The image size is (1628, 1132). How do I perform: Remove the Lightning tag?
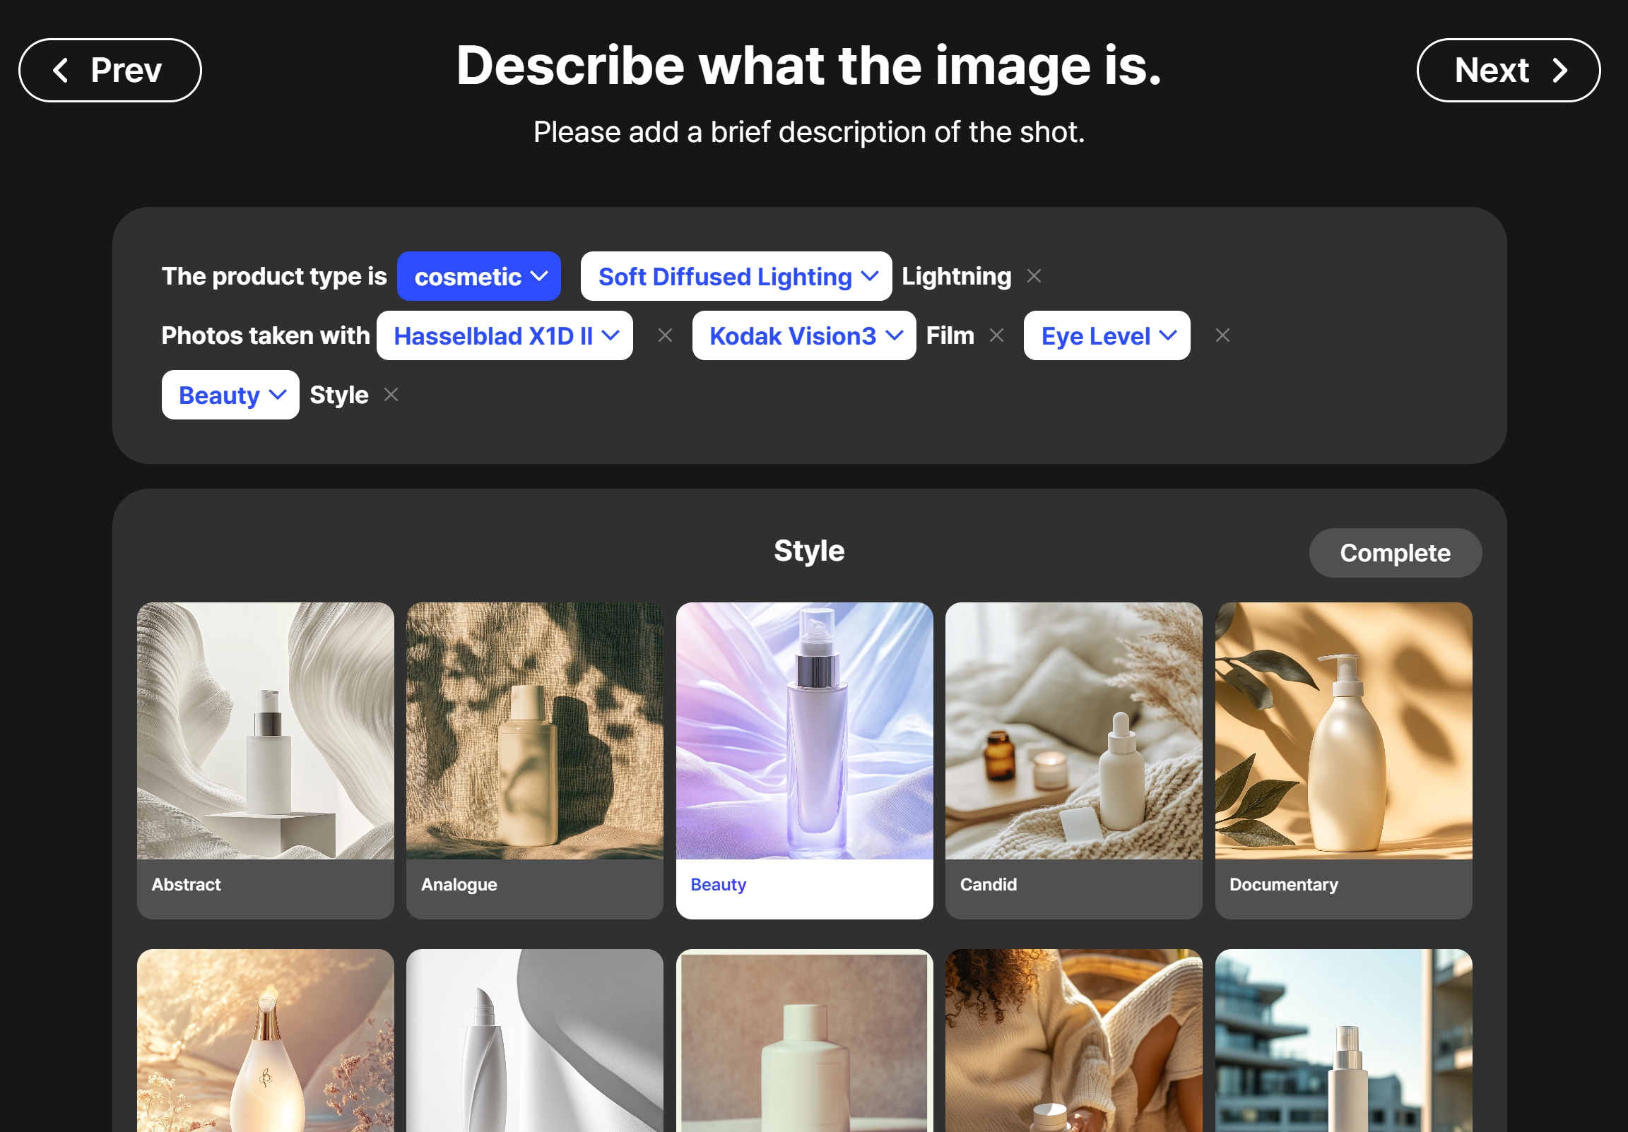pos(1034,276)
